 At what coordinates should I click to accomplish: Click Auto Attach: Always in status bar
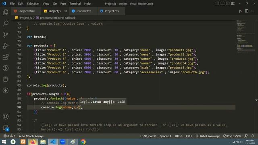(x=31, y=136)
